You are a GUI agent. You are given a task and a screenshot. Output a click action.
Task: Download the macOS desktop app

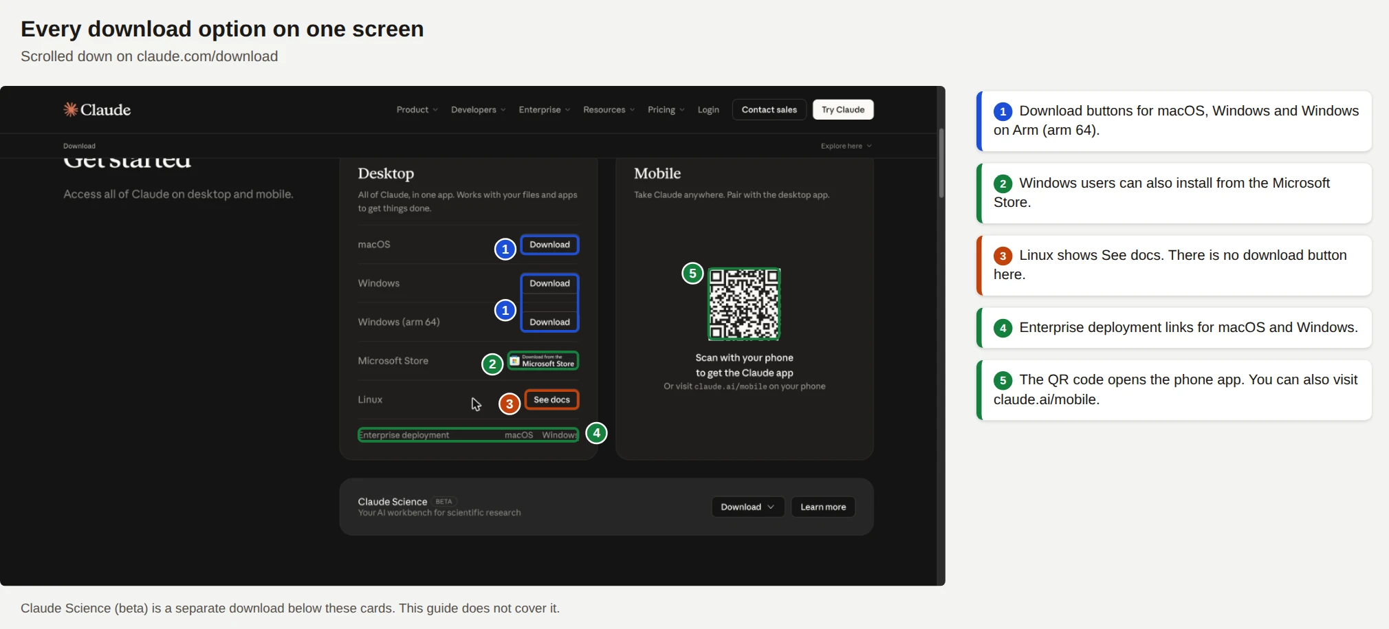point(549,245)
